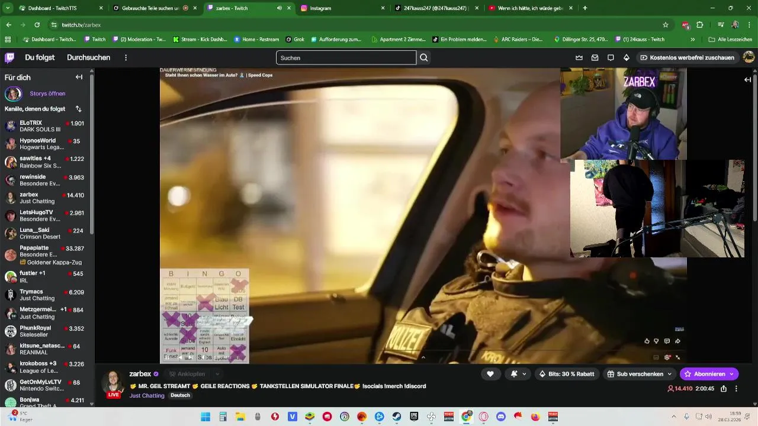Open rewinside channel in sidebar

44,180
